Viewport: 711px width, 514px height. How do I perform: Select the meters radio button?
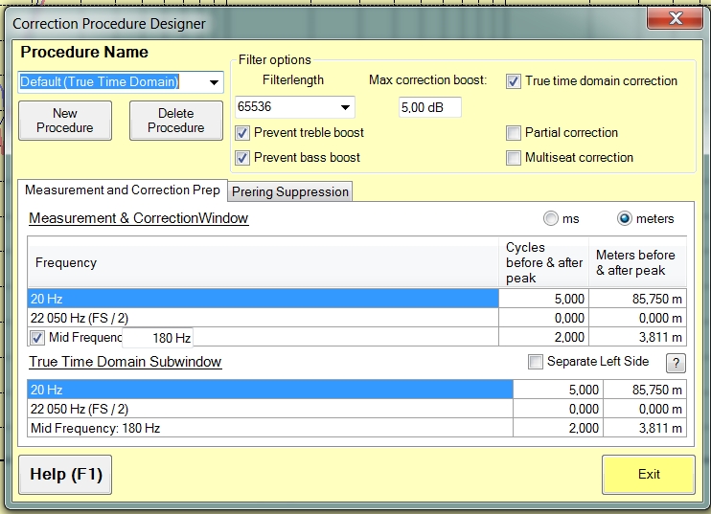click(x=625, y=218)
